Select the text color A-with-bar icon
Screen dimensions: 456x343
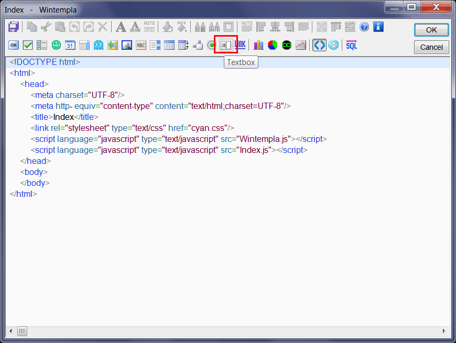(x=135, y=27)
